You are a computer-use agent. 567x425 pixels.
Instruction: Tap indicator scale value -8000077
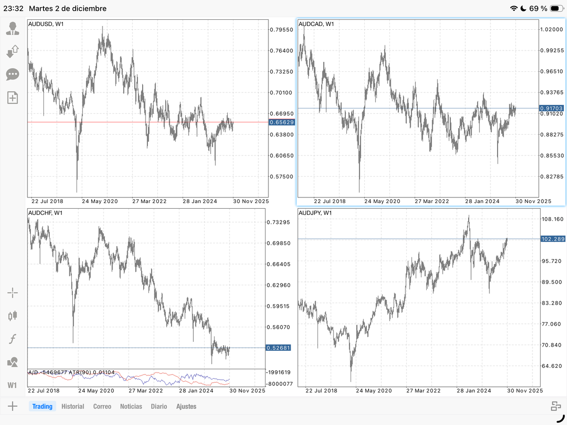[x=279, y=384]
